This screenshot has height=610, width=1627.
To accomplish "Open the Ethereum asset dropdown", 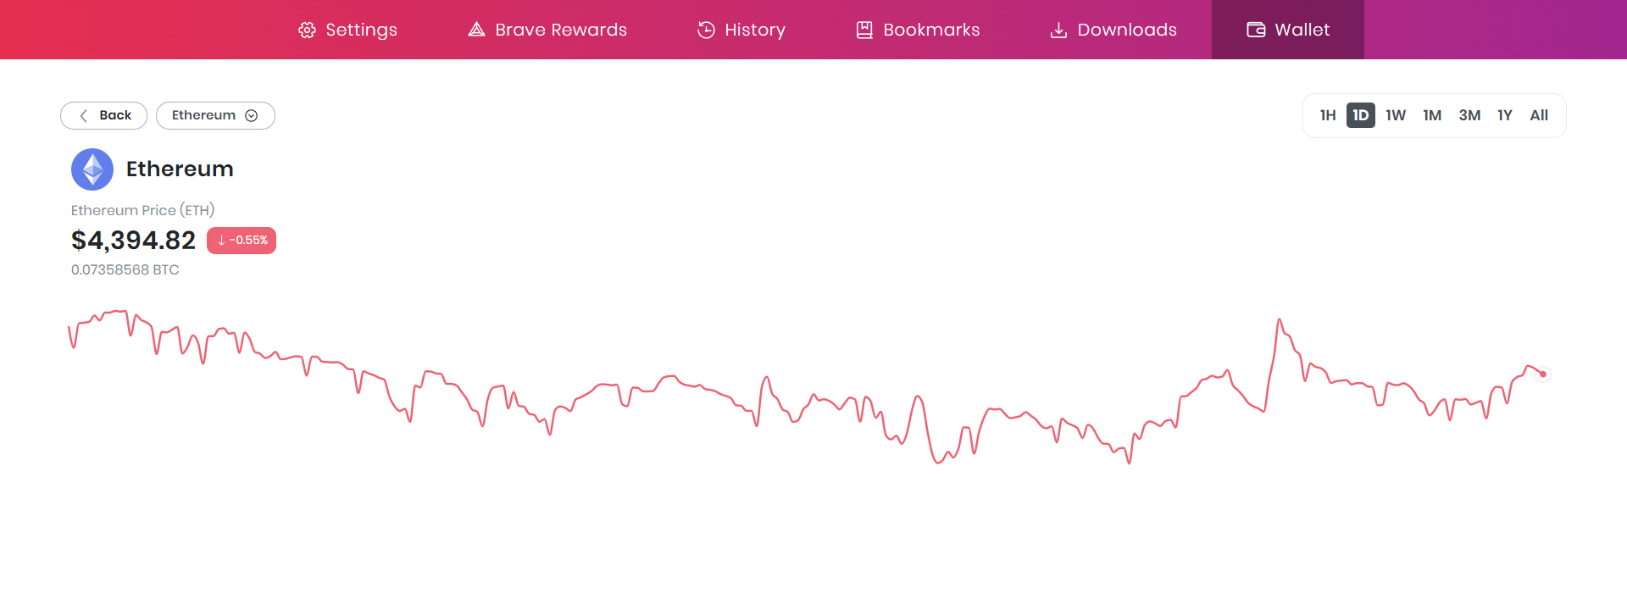I will [204, 115].
